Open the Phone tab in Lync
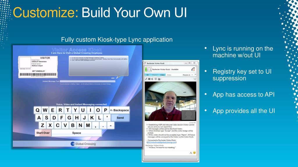The image size is (298, 167). click(x=155, y=75)
